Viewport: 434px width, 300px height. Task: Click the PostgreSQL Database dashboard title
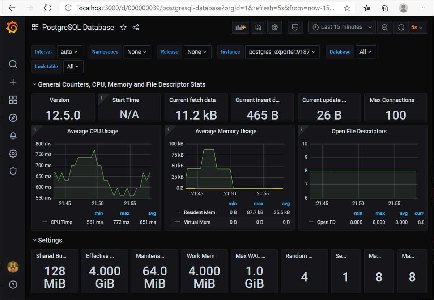pos(78,27)
